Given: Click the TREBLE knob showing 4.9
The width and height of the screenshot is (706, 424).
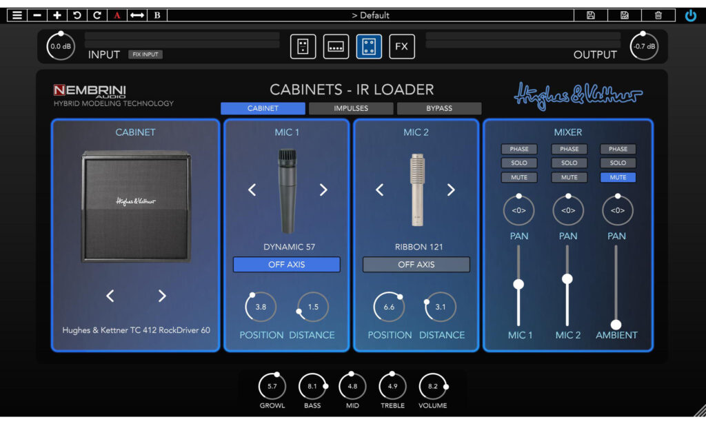Looking at the screenshot, I should (392, 386).
